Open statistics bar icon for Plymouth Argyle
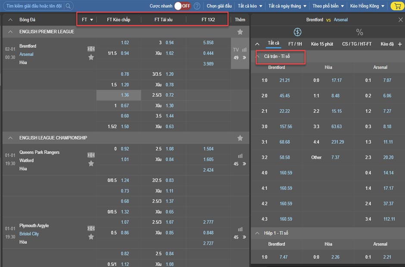 pos(240,229)
